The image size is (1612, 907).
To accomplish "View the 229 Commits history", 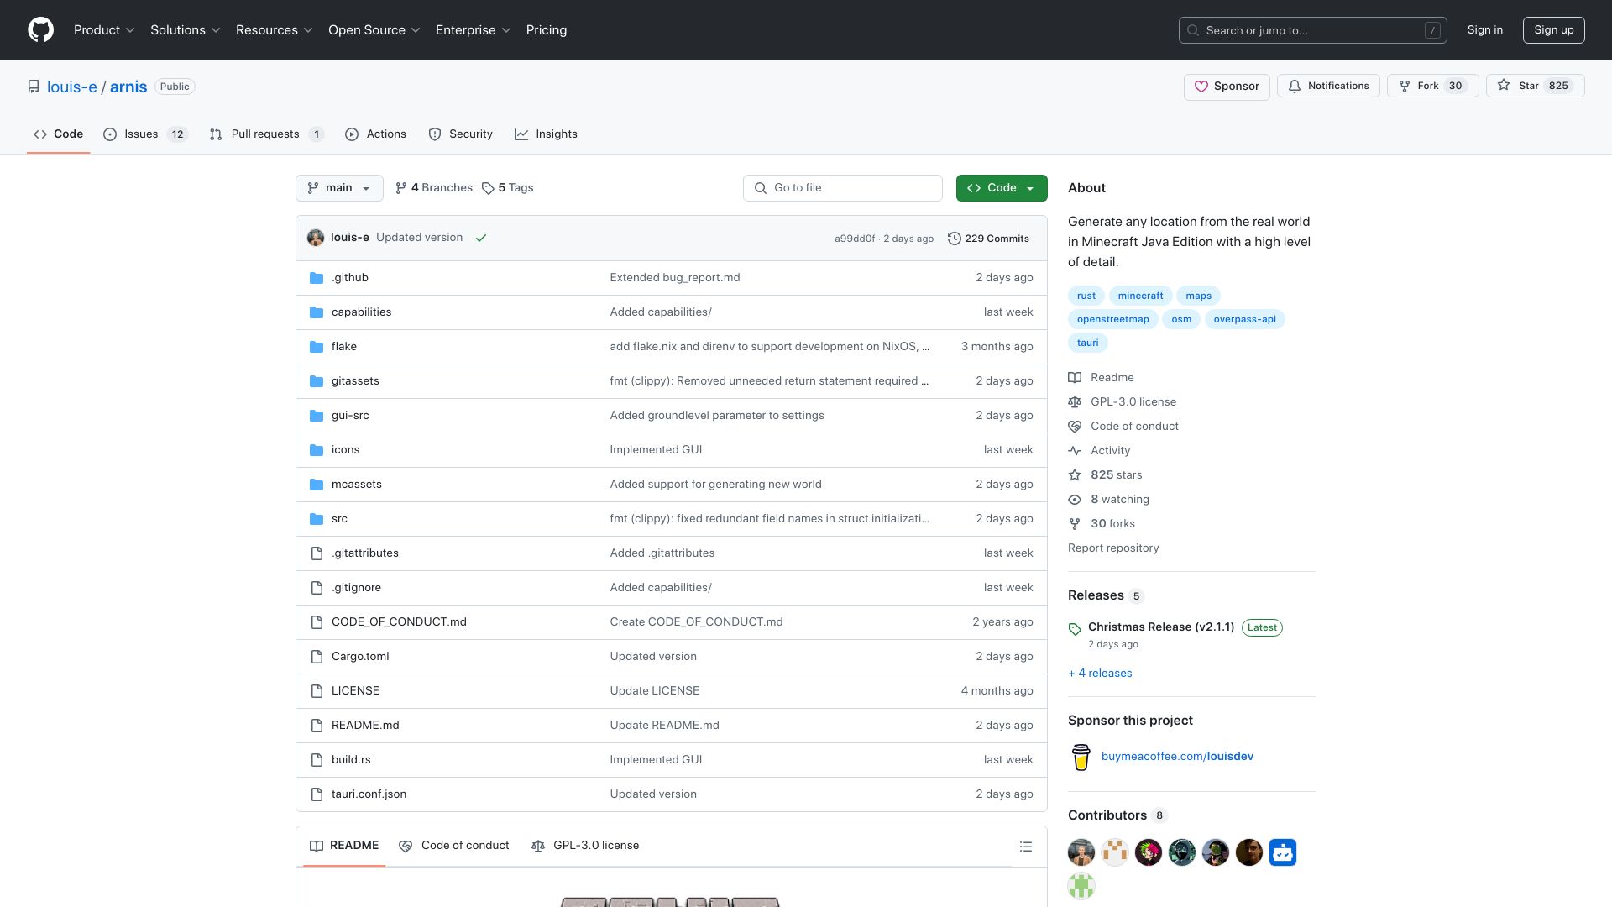I will coord(988,239).
